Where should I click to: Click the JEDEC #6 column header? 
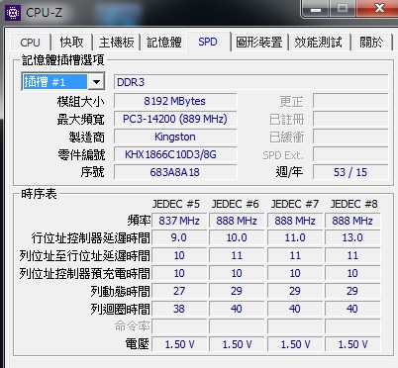[236, 204]
